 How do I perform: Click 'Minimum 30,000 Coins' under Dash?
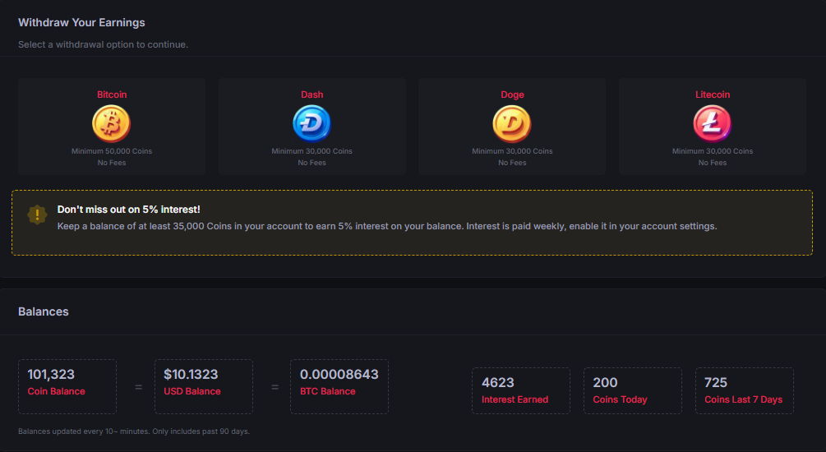coord(311,151)
